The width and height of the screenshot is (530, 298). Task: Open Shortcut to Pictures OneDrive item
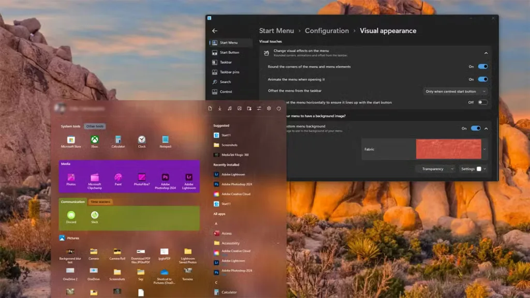click(164, 276)
